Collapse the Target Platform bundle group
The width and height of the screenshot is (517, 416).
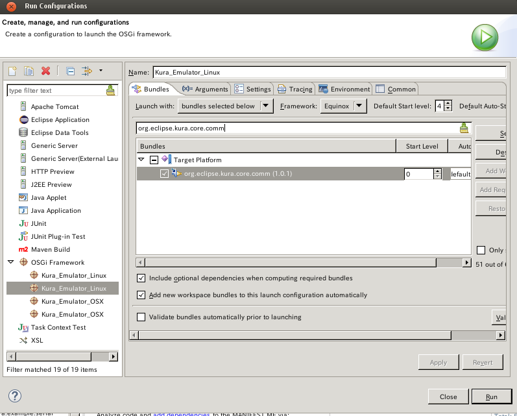click(141, 160)
